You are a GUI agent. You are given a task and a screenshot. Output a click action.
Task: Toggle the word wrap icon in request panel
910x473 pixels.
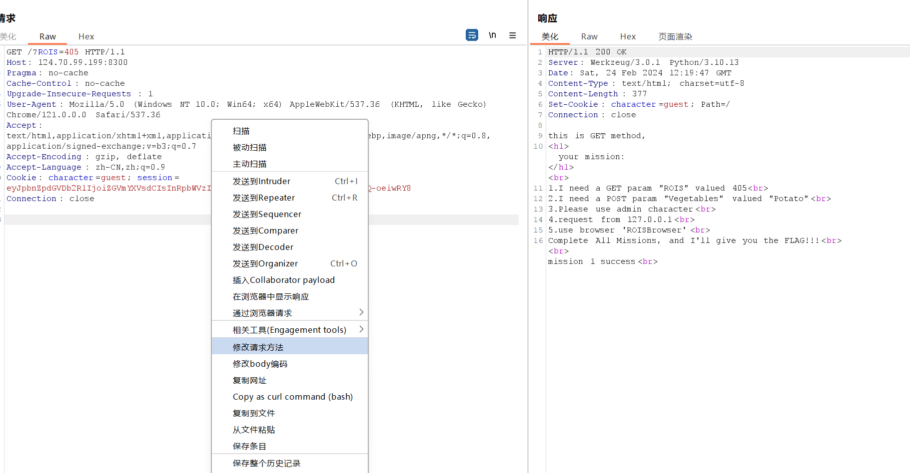pos(472,35)
